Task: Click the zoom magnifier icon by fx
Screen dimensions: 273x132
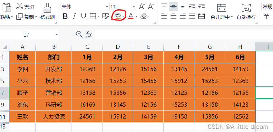Action: coord(79,34)
